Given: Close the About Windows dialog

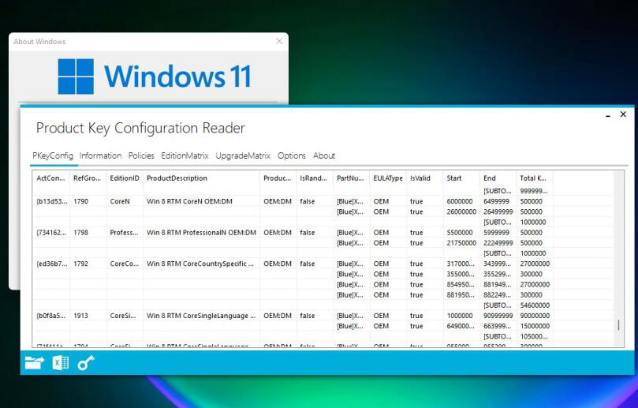Looking at the screenshot, I should point(279,41).
